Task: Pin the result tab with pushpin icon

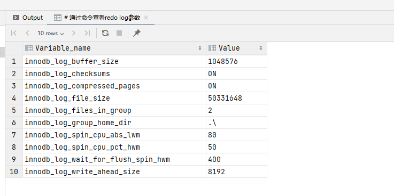Action: tap(137, 33)
